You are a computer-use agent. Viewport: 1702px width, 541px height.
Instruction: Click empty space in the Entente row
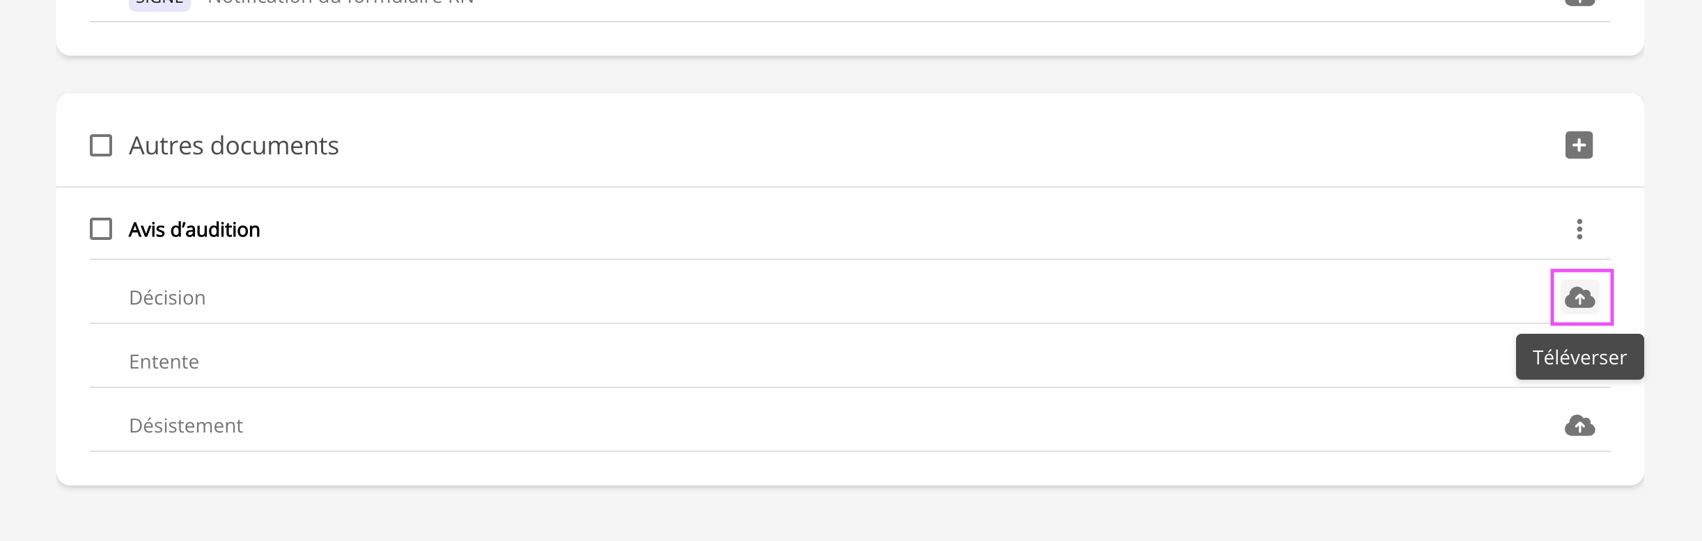[x=836, y=362]
